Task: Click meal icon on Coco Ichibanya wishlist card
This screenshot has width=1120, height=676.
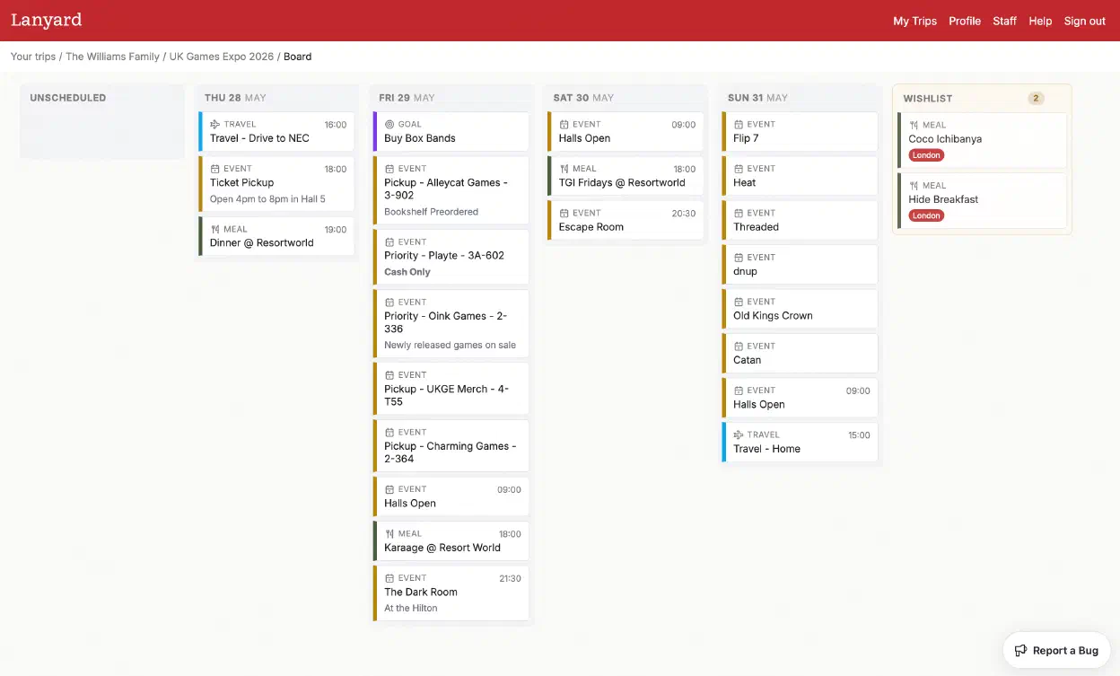Action: [914, 126]
